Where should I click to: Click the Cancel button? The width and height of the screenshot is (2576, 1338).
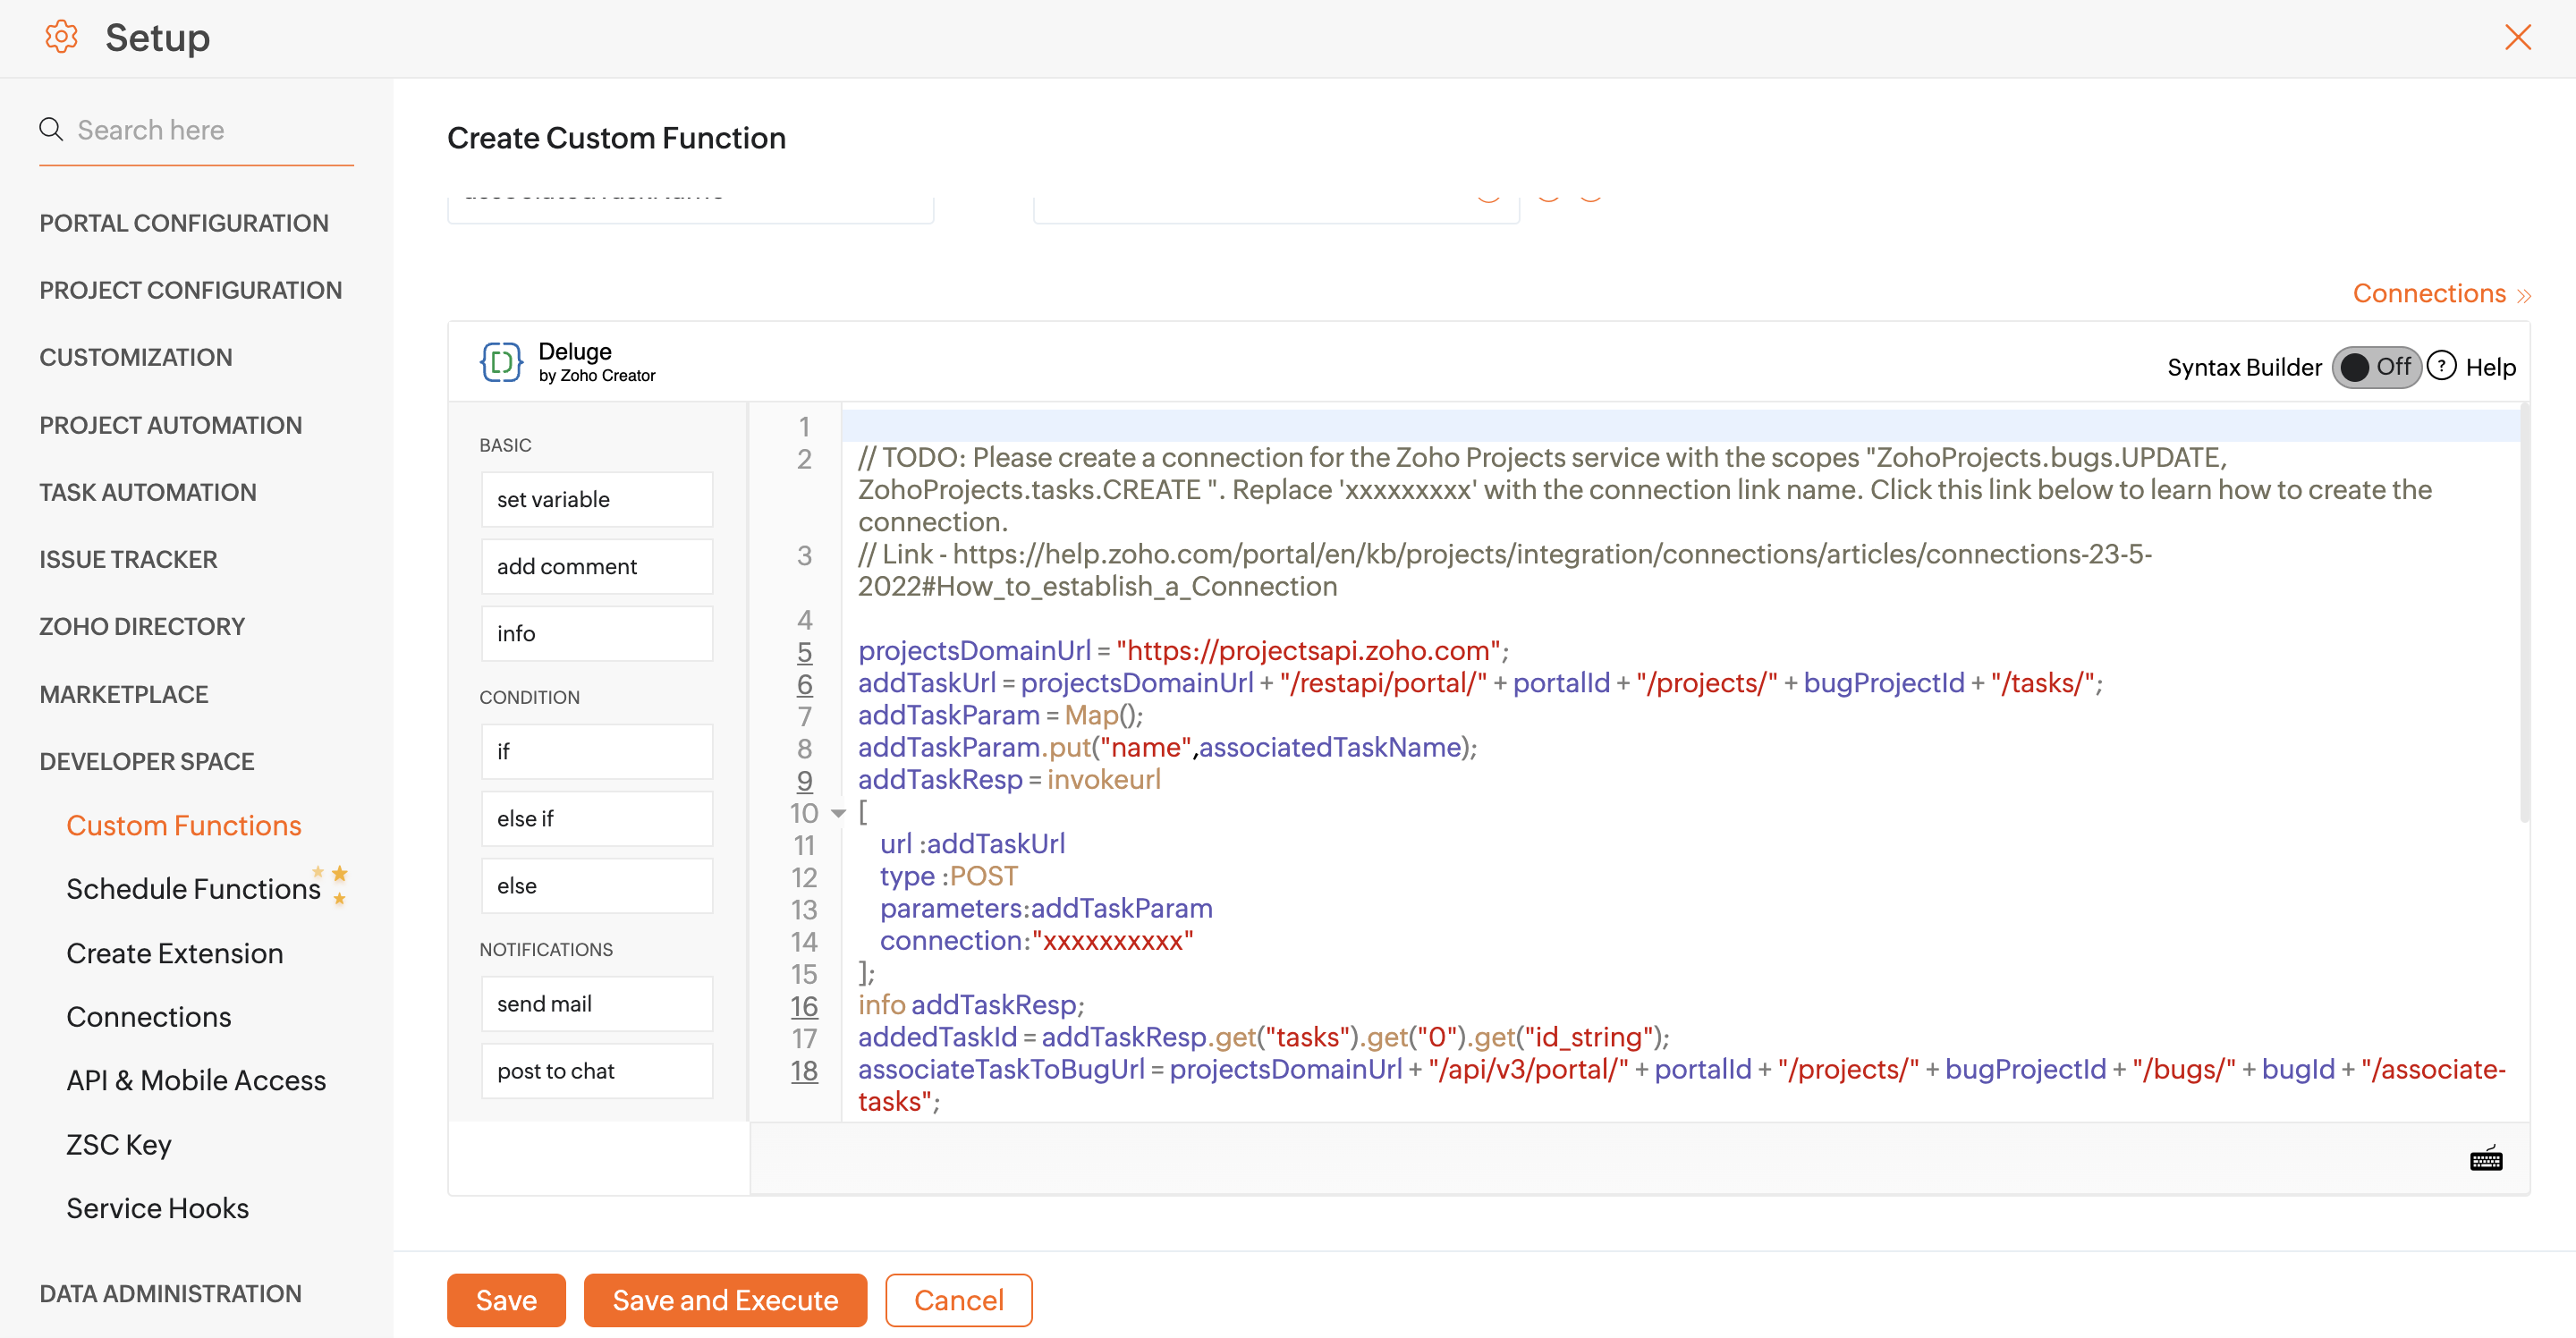point(957,1299)
